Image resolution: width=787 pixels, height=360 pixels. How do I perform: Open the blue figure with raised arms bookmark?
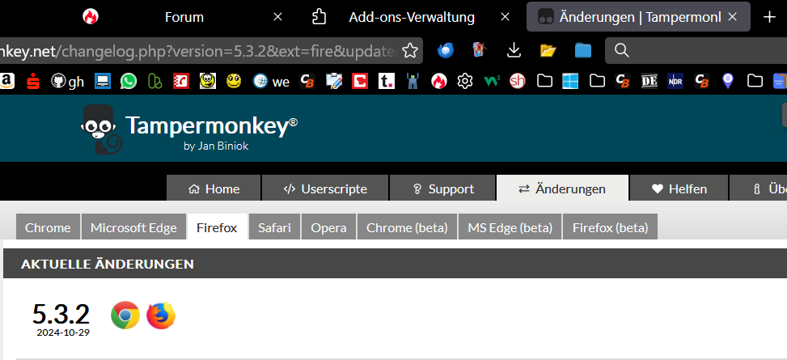coord(413,81)
